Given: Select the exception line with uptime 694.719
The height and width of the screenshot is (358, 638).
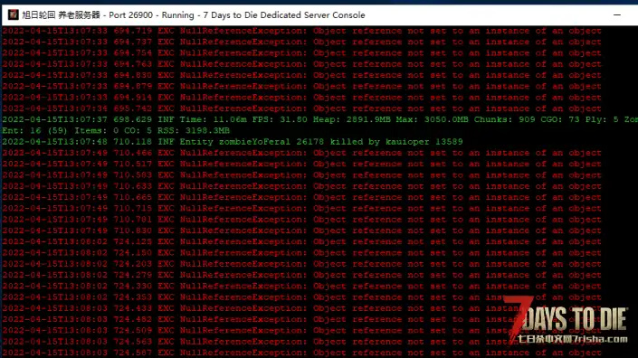Looking at the screenshot, I should point(301,31).
